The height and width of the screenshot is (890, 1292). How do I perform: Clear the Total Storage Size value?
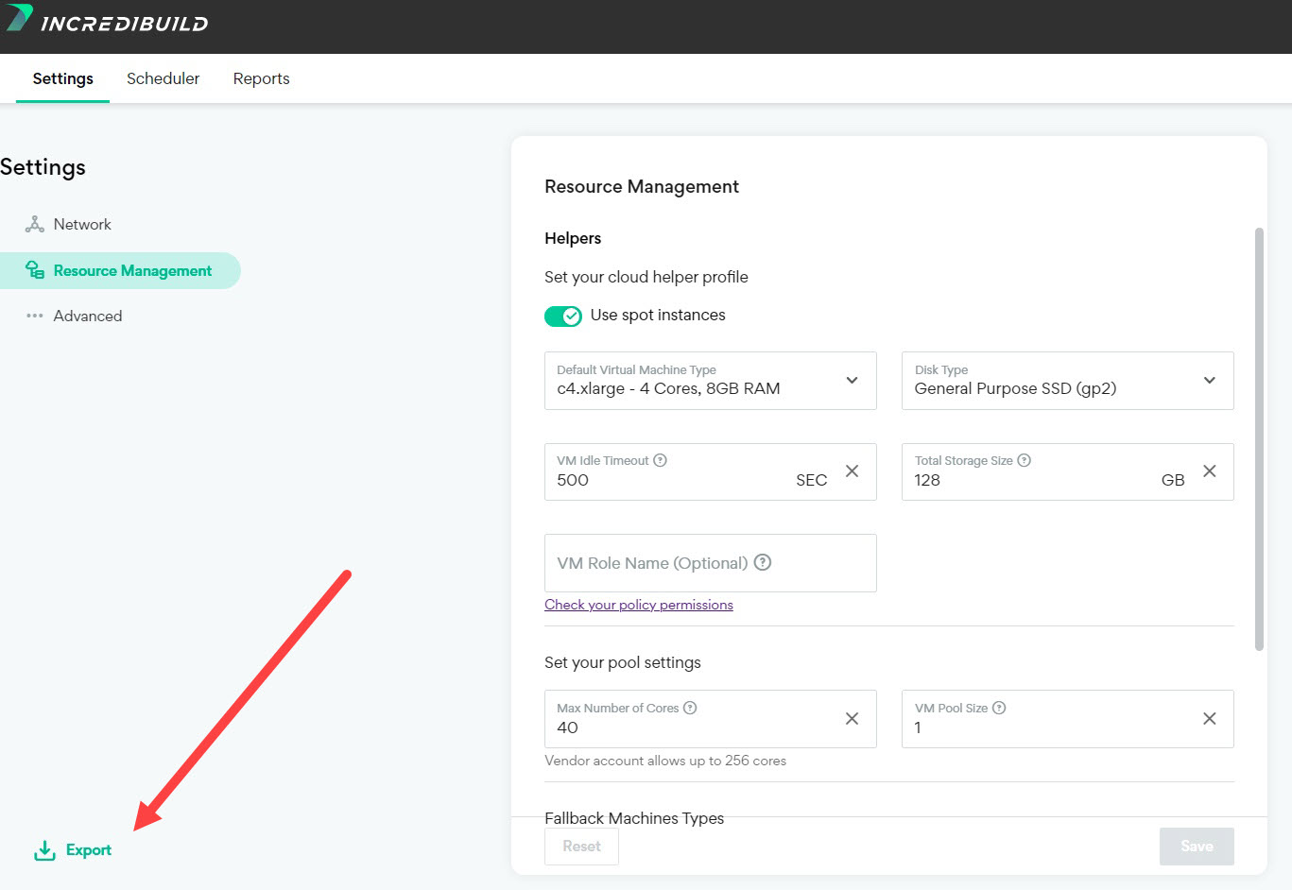click(1209, 471)
